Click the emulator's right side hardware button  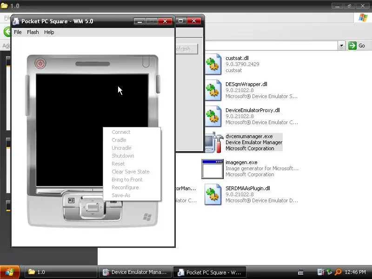(158, 84)
